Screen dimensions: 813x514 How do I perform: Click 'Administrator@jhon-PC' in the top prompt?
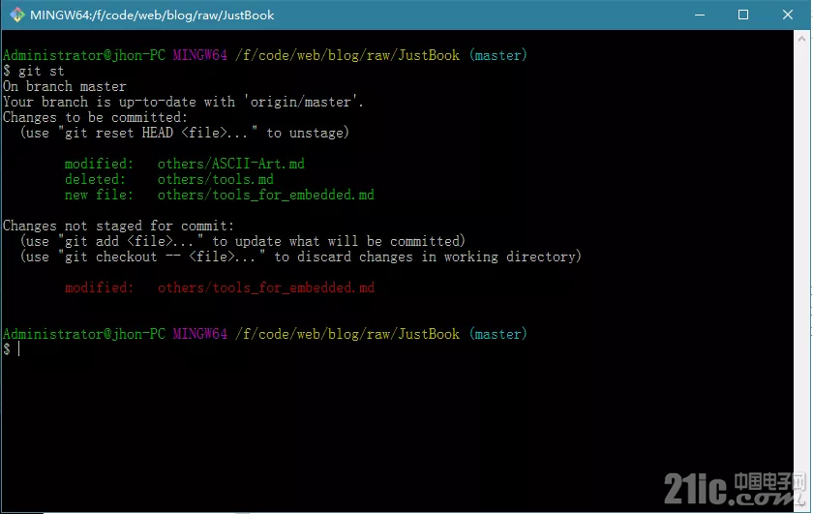pos(84,55)
